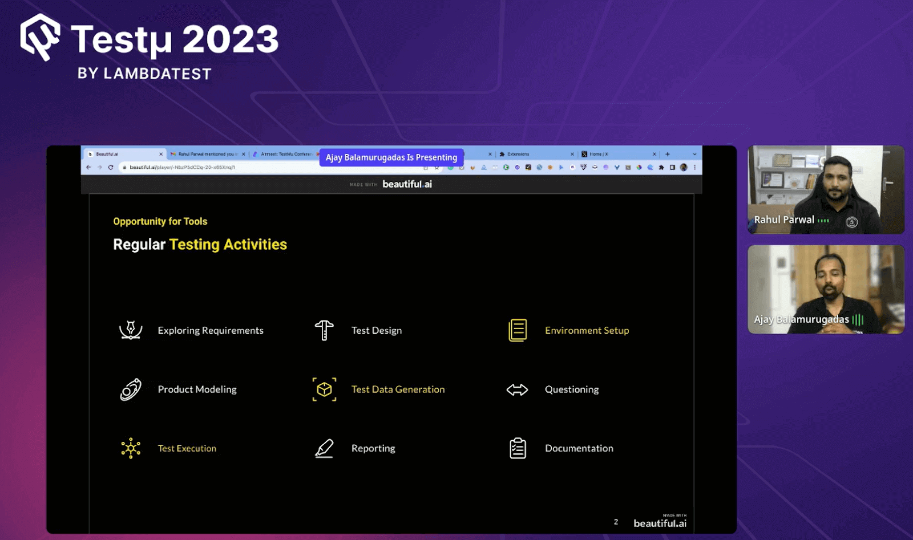The image size is (913, 540).
Task: Open Chrome's three-dot menu
Action: [x=694, y=168]
